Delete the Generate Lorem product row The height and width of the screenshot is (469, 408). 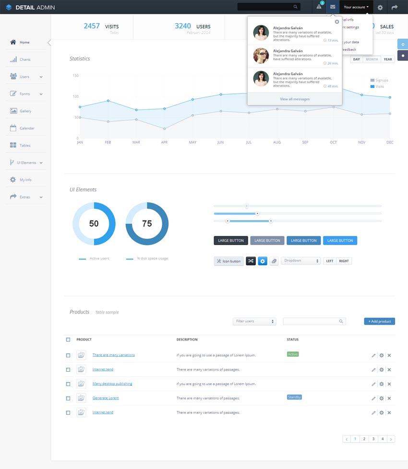pos(389,398)
